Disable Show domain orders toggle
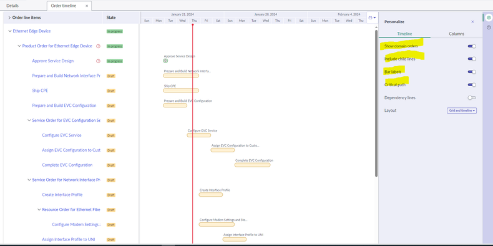The image size is (493, 246). (x=472, y=46)
